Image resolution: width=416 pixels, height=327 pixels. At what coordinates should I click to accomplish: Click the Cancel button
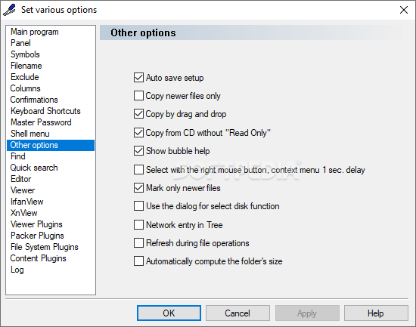coord(237,313)
